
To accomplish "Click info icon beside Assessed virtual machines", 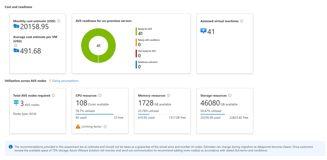I will coord(242,21).
